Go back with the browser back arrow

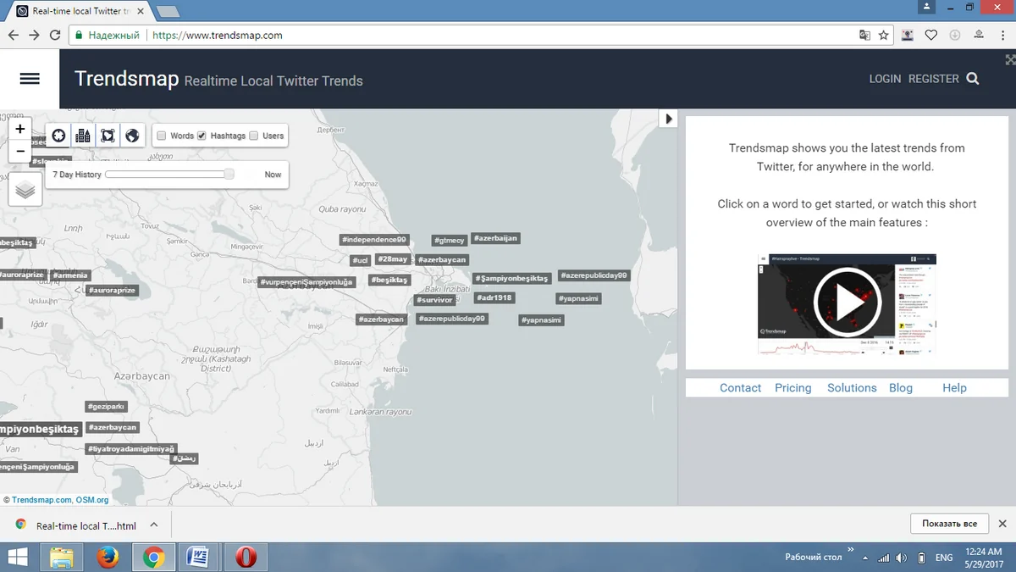(14, 36)
